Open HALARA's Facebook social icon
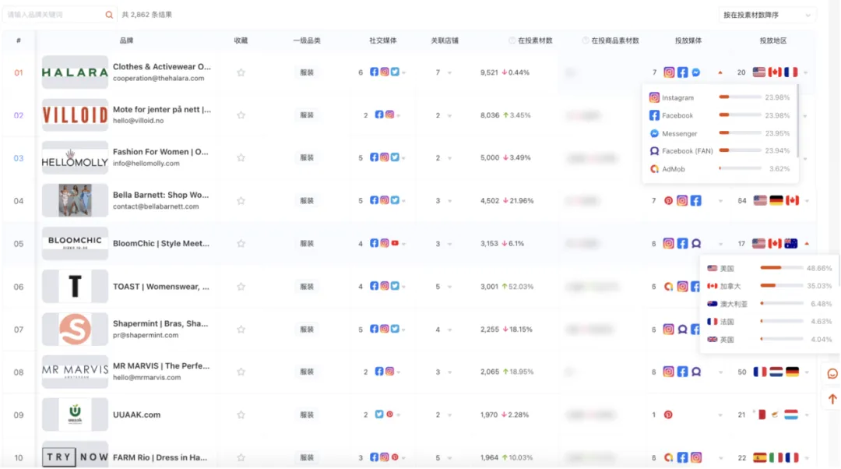Image resolution: width=841 pixels, height=469 pixels. pos(374,72)
